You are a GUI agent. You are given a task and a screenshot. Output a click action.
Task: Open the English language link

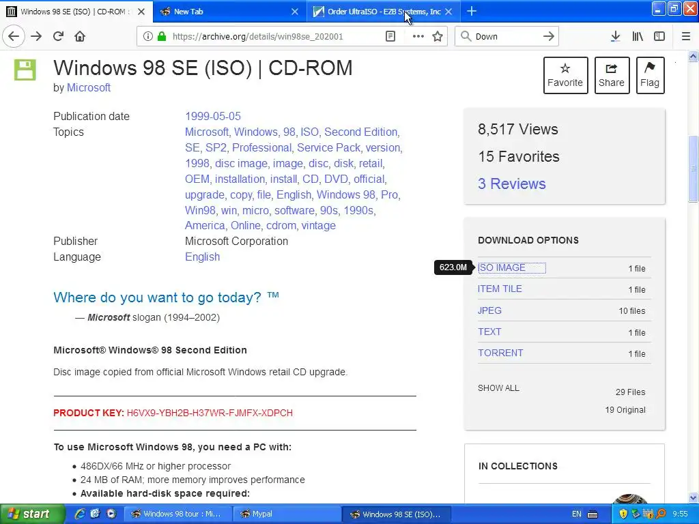202,257
